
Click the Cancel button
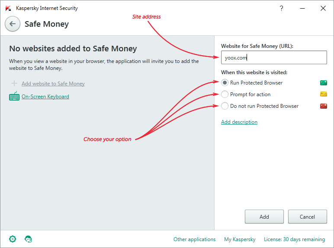click(307, 217)
